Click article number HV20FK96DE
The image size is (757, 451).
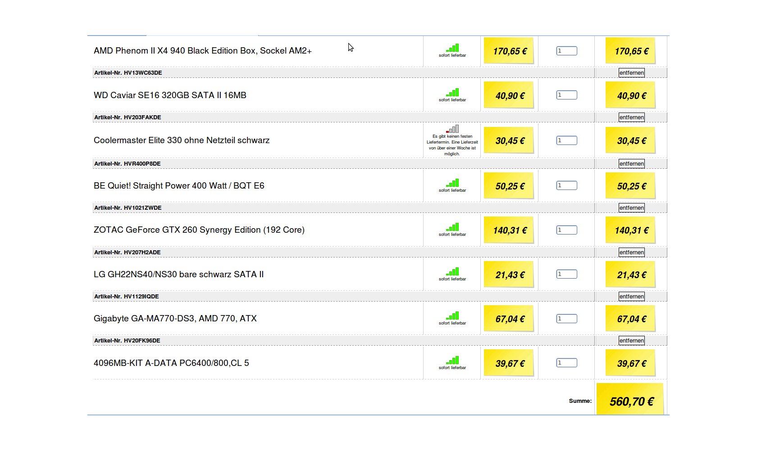click(127, 341)
